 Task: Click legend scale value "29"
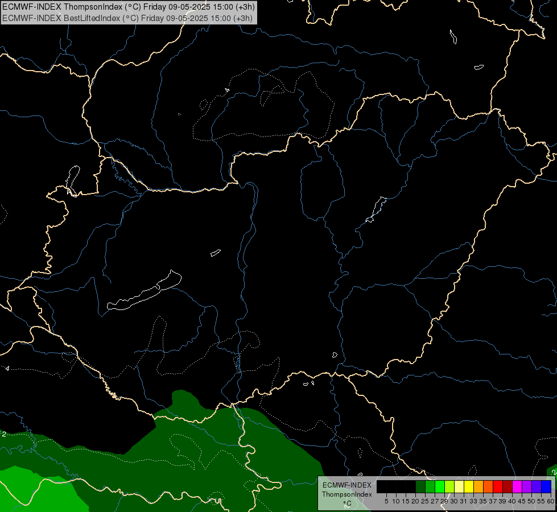444,501
